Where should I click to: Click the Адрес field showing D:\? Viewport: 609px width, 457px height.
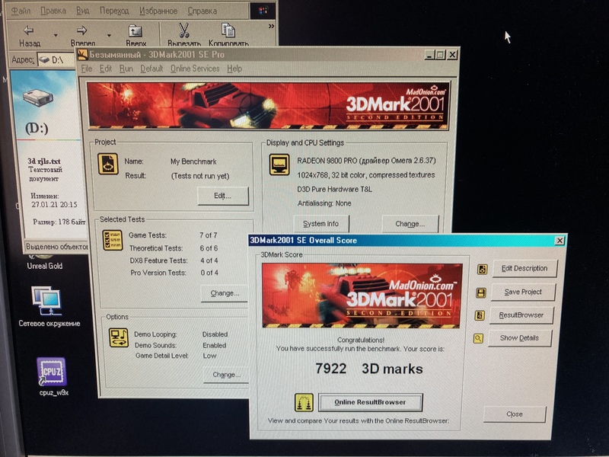(x=56, y=60)
